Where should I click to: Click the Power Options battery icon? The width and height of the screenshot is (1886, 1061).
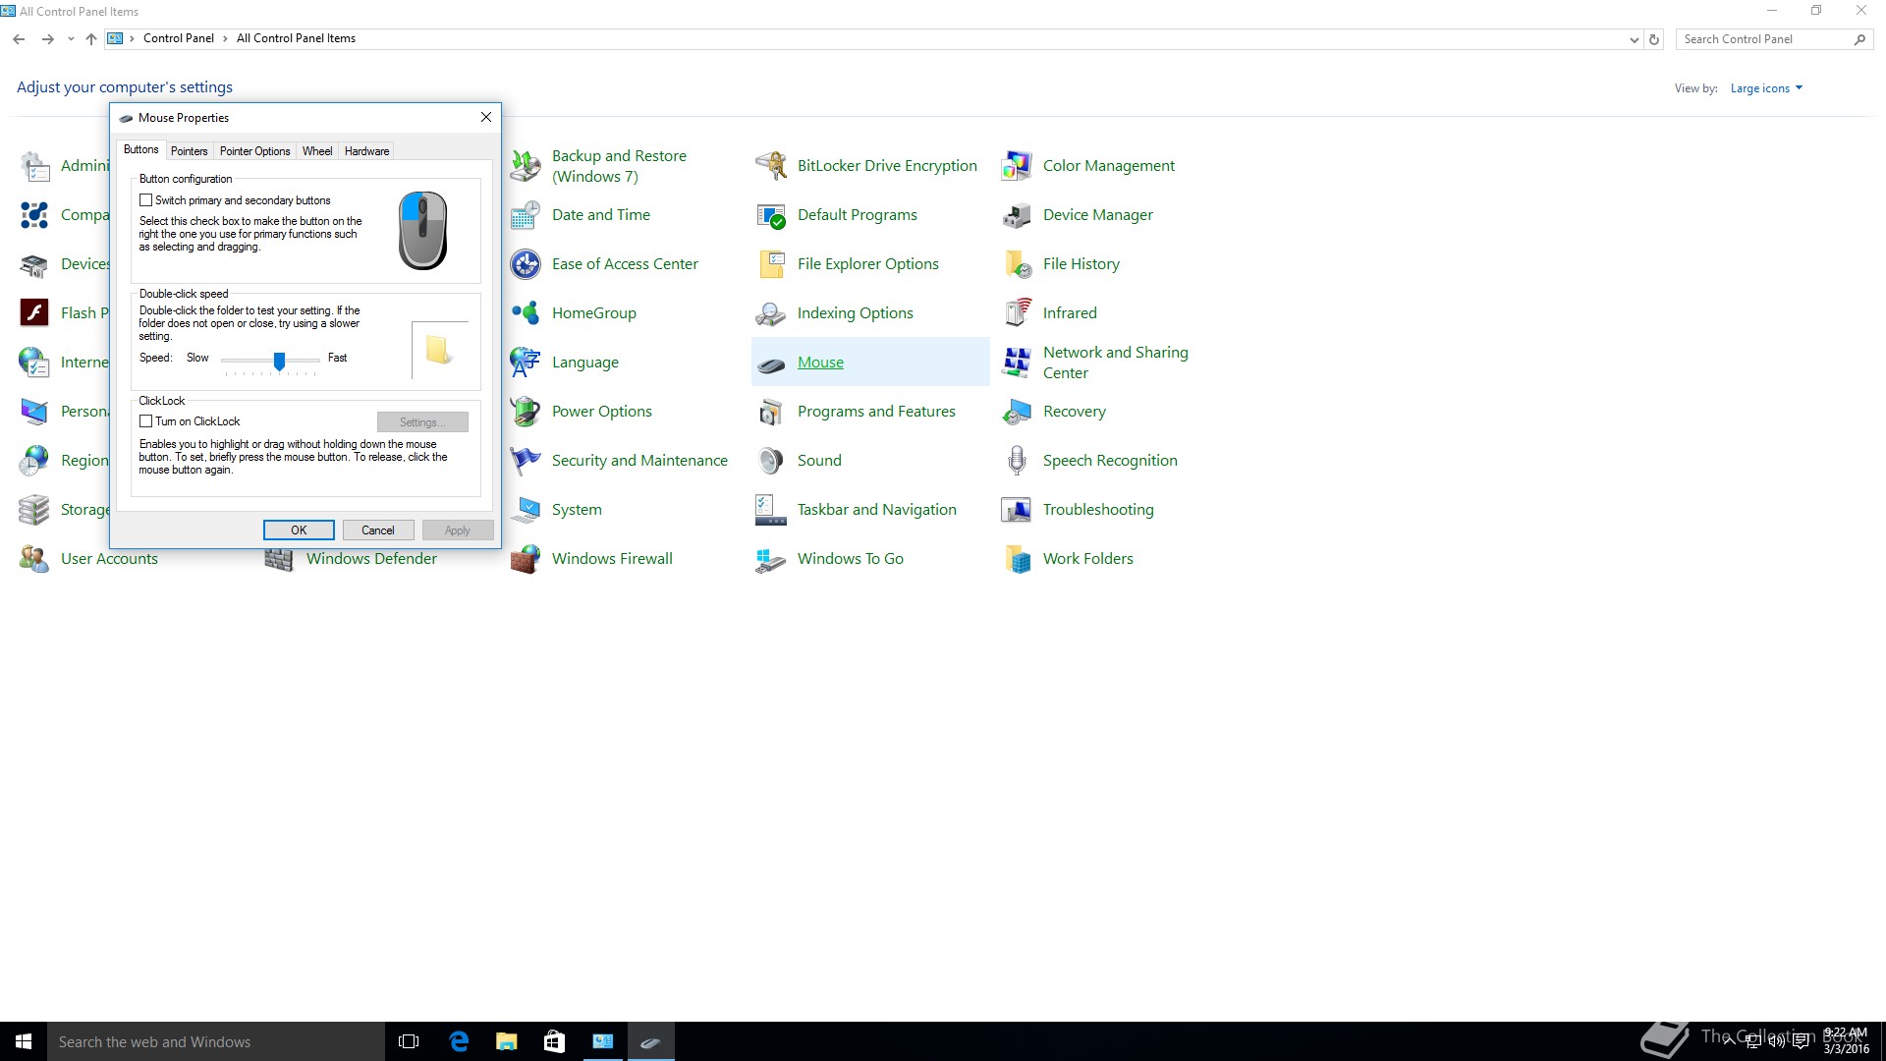point(526,412)
